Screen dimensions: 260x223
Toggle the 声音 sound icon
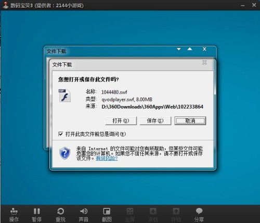coord(84,215)
